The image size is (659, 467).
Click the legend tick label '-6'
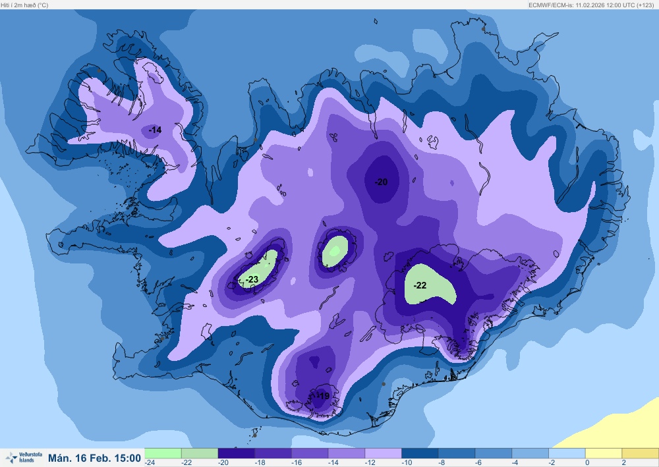tap(478, 462)
